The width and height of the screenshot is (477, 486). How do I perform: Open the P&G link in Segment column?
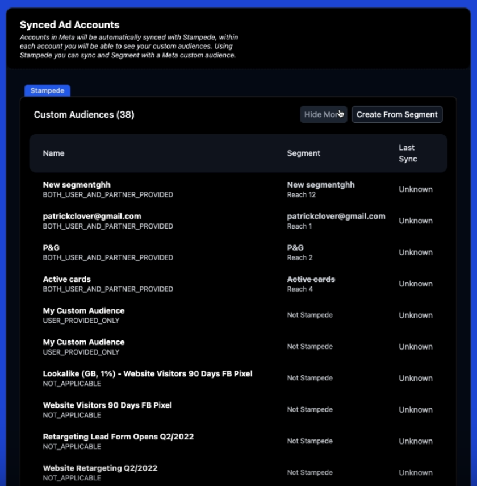[x=295, y=248]
